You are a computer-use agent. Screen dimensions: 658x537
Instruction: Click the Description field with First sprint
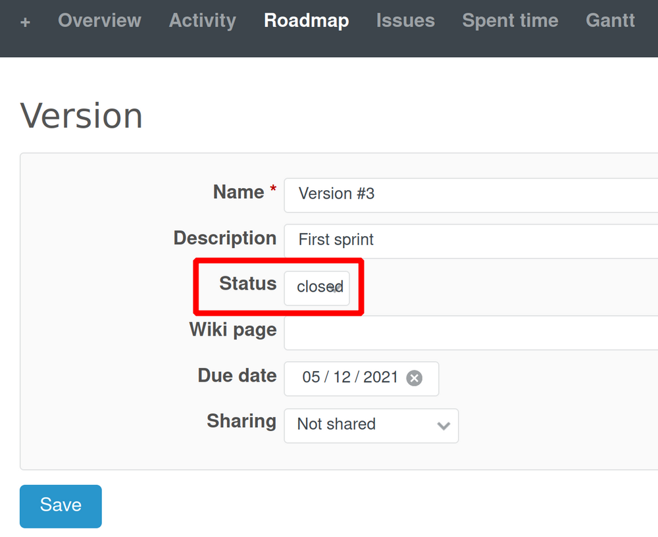click(461, 241)
